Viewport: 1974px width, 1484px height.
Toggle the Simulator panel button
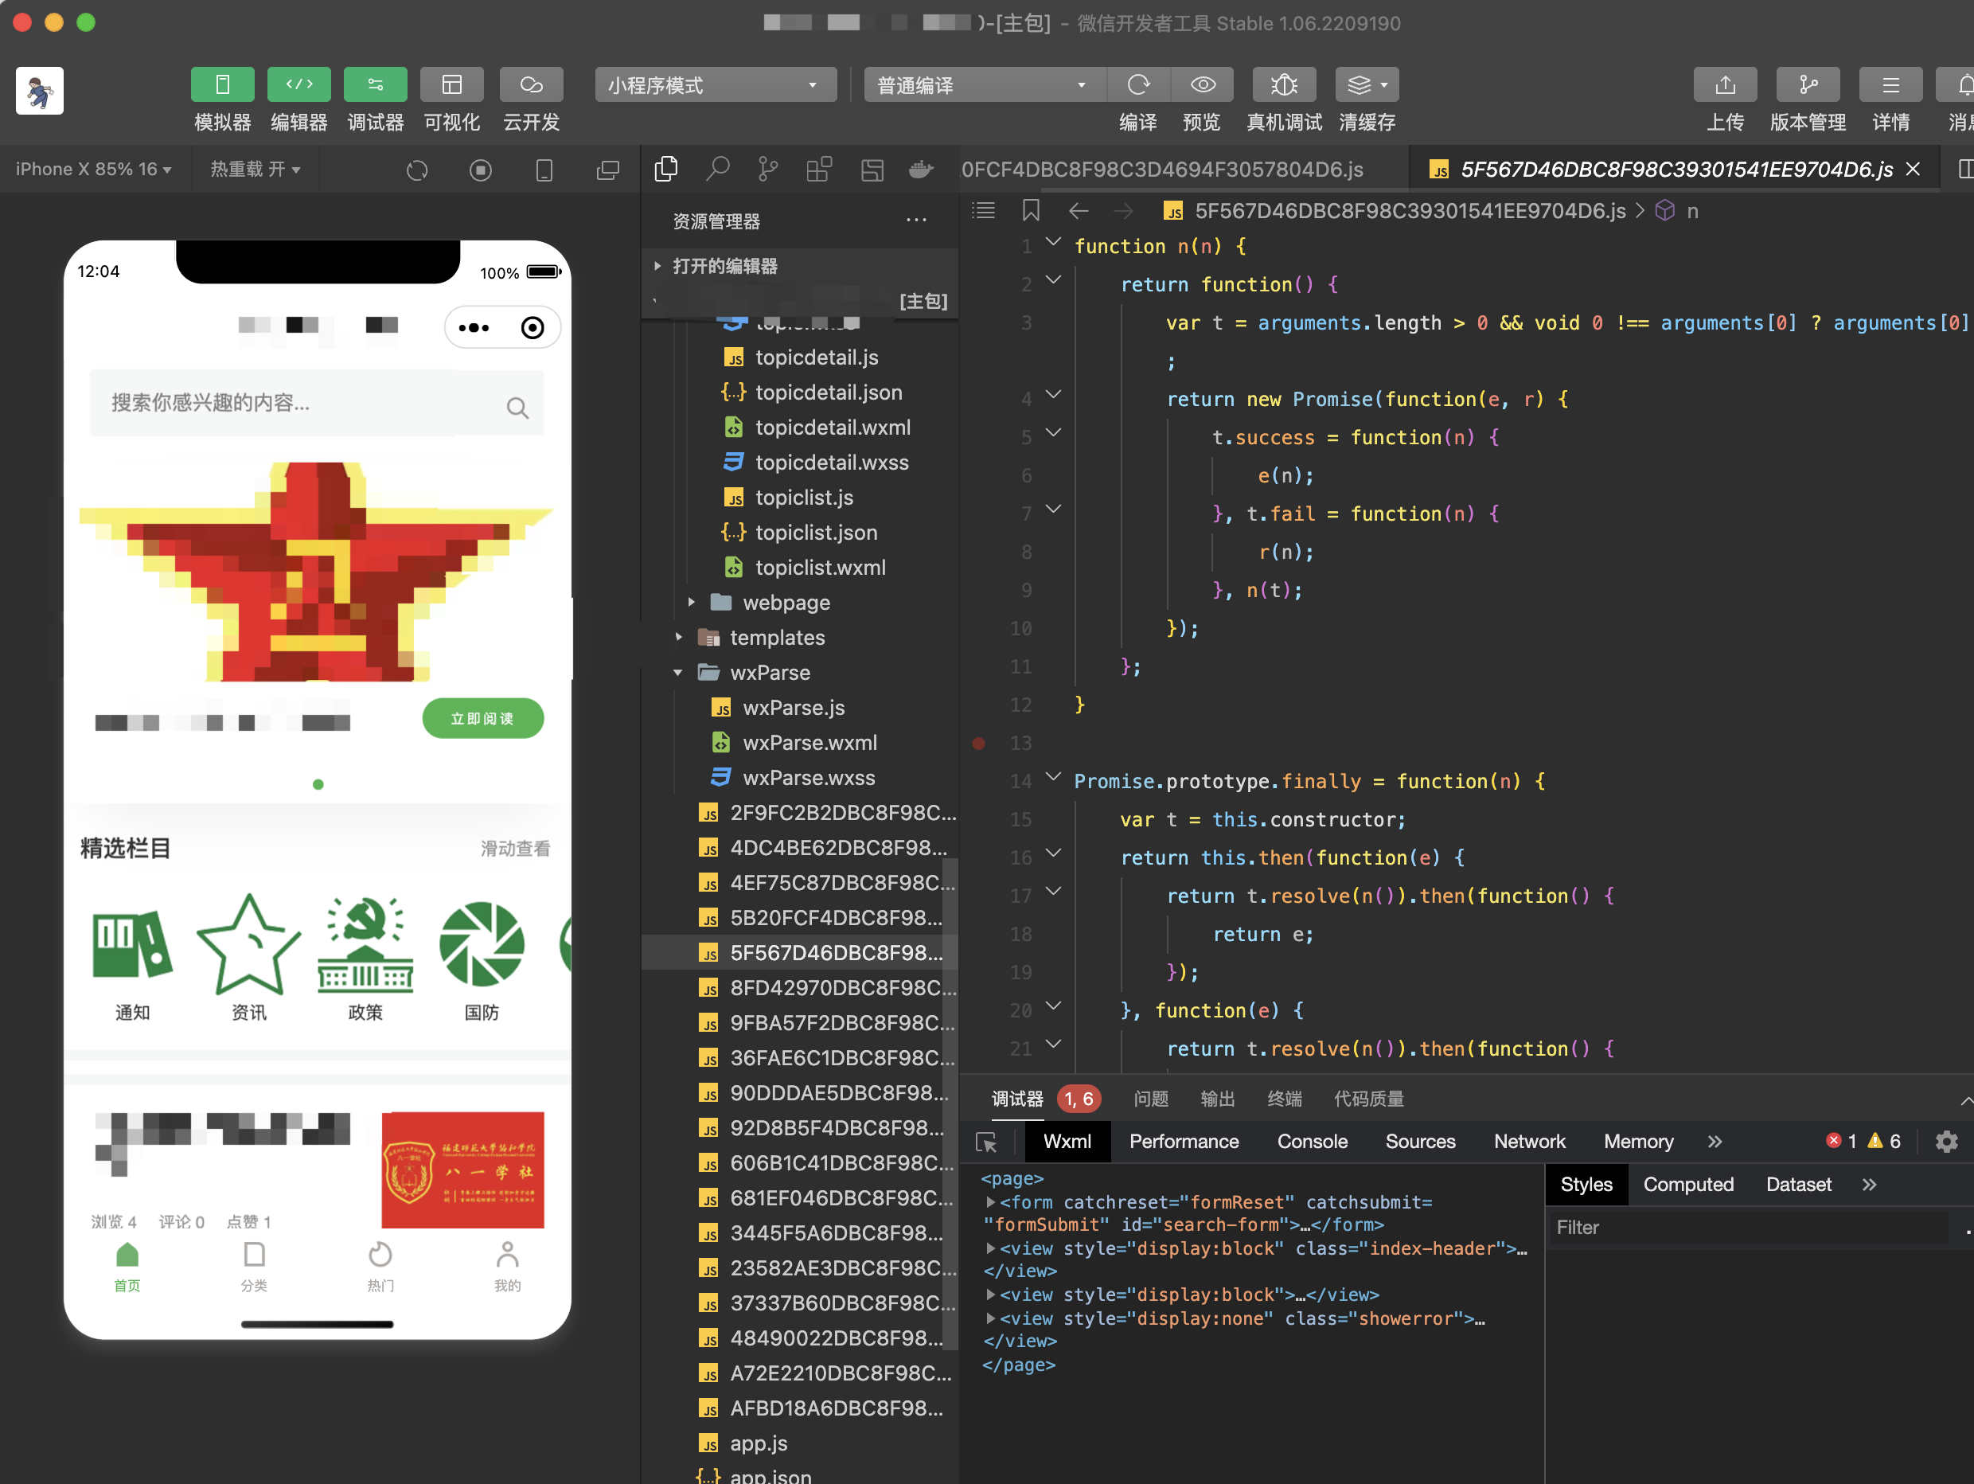pyautogui.click(x=222, y=84)
